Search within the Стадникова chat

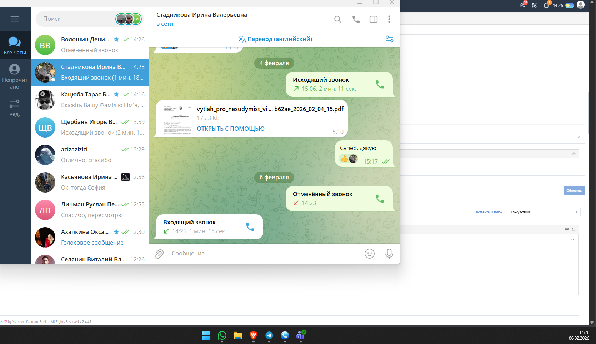point(338,19)
